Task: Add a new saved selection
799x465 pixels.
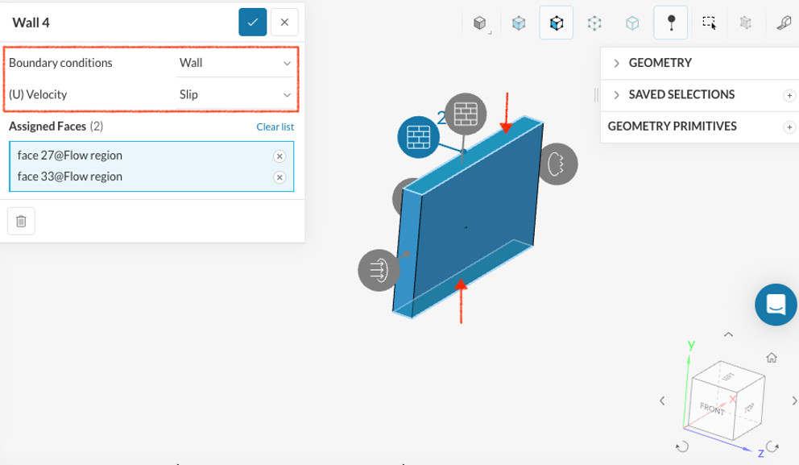Action: [789, 95]
